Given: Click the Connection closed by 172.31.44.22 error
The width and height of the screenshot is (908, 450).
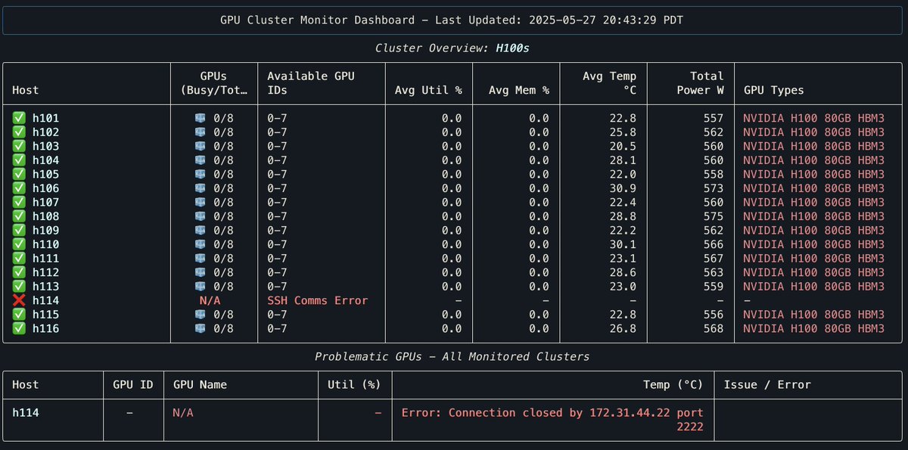Looking at the screenshot, I should pos(553,420).
